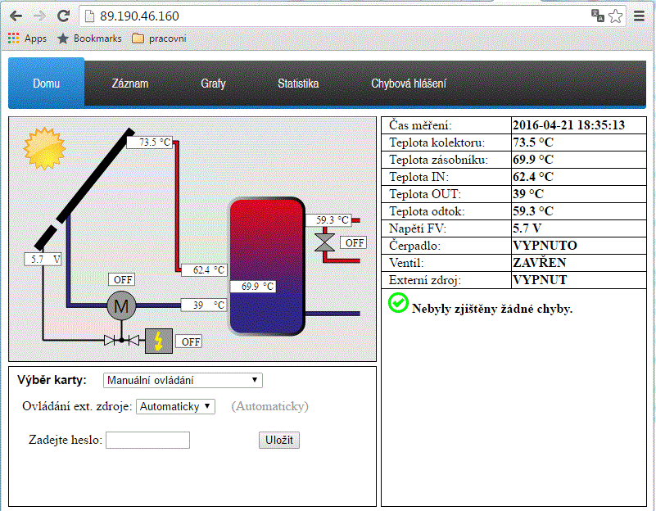Open the Domu tab
Screen dimensions: 656x511
click(x=47, y=84)
